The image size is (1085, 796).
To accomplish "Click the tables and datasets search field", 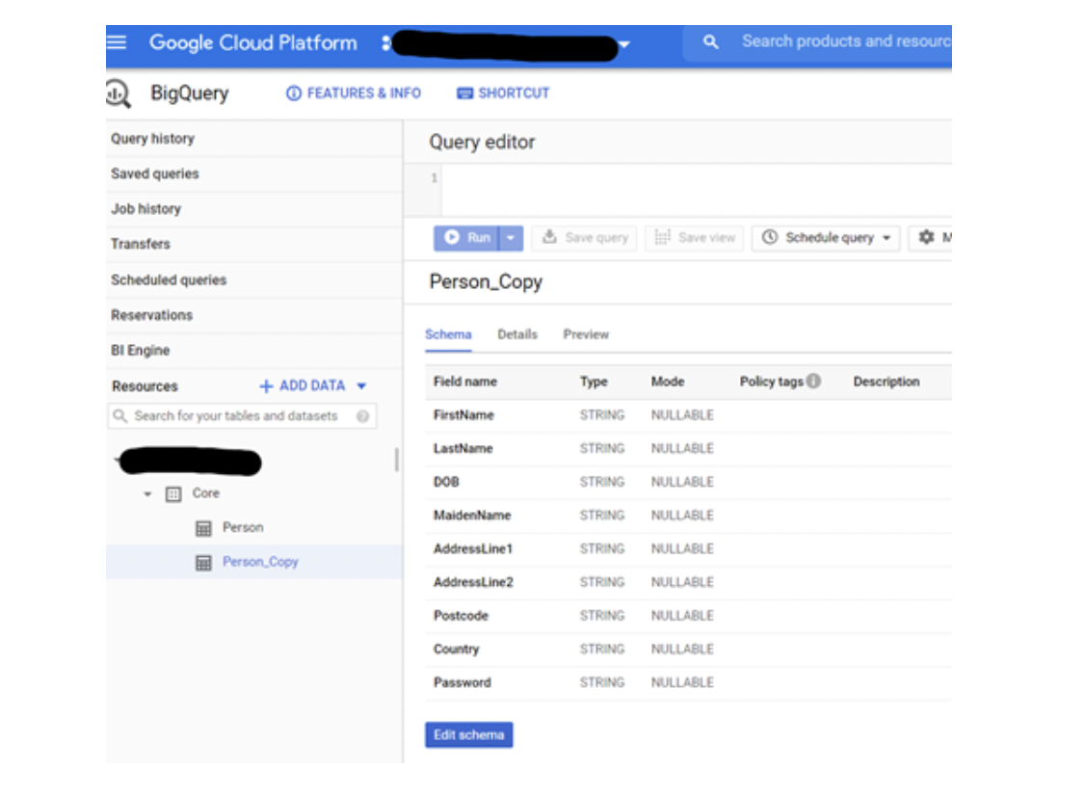I will click(236, 416).
